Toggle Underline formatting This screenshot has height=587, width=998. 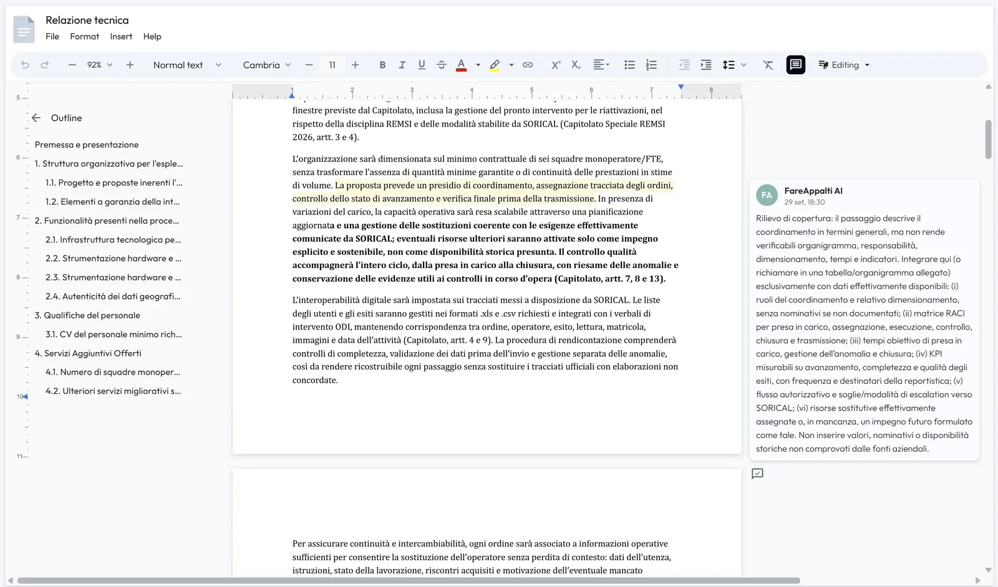[x=422, y=65]
